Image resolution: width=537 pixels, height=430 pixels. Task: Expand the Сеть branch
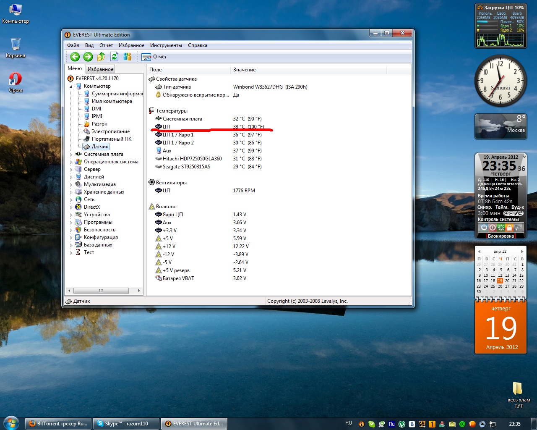click(x=71, y=200)
